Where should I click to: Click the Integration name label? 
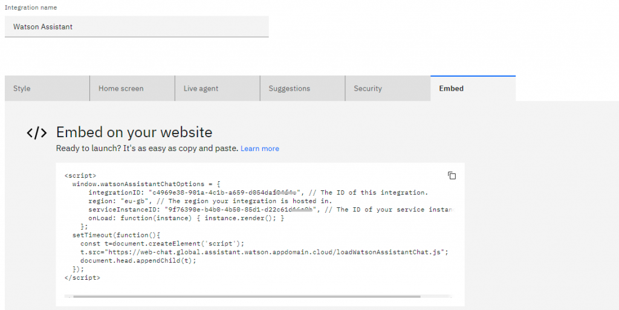pos(31,7)
